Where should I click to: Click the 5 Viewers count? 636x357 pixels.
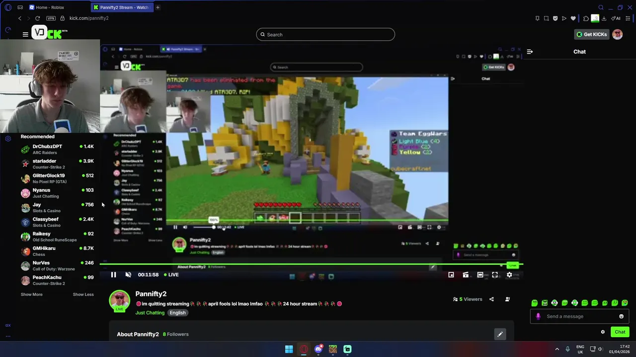click(x=468, y=299)
